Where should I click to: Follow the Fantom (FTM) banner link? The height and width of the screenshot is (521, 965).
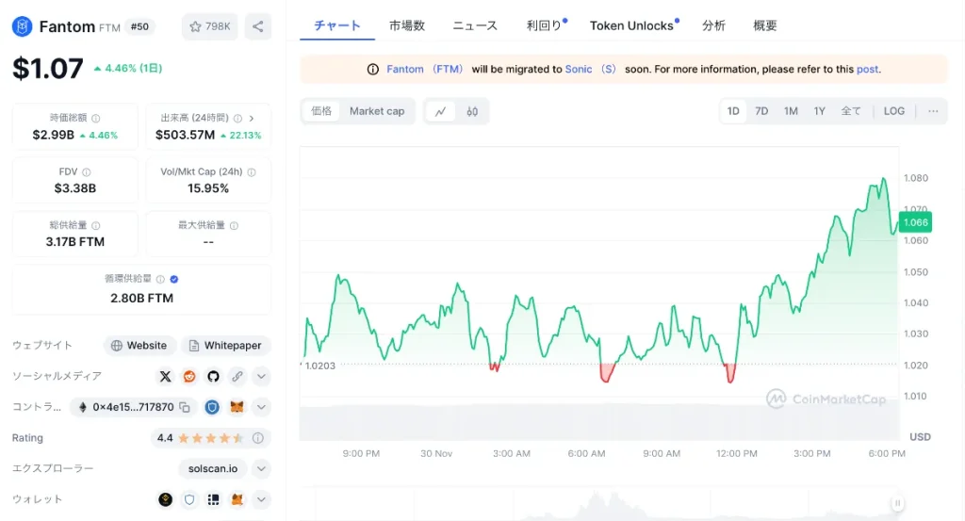[425, 70]
